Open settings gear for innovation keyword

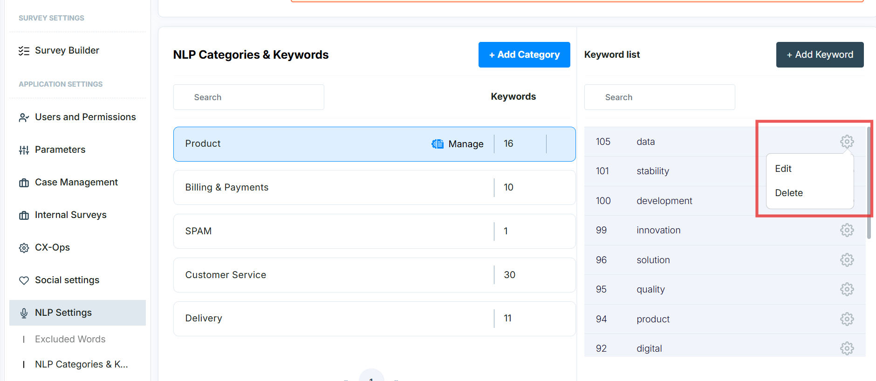pos(847,230)
